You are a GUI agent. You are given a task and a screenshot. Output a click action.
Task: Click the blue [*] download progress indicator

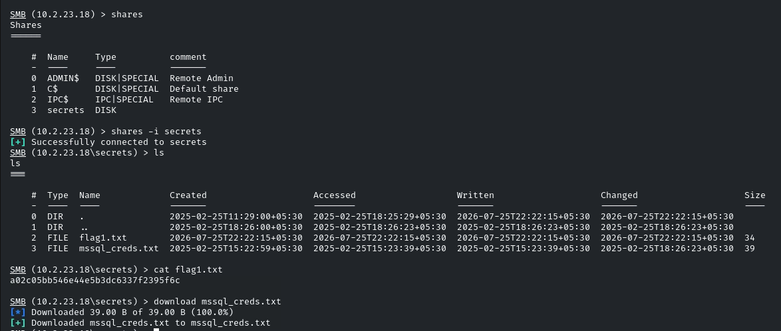(x=18, y=312)
